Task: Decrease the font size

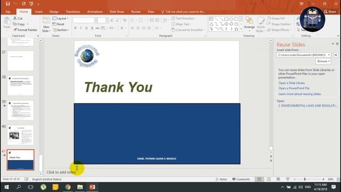Action: (117, 20)
